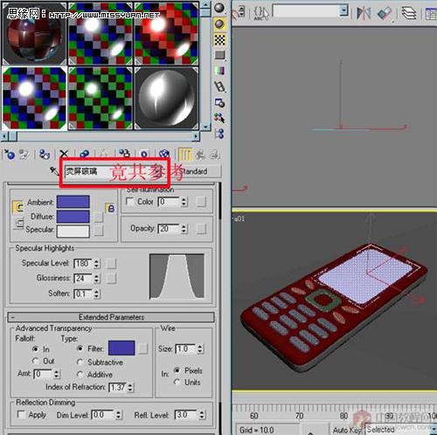The image size is (437, 435).
Task: Toggle the checkered Background icon
Action: (219, 39)
